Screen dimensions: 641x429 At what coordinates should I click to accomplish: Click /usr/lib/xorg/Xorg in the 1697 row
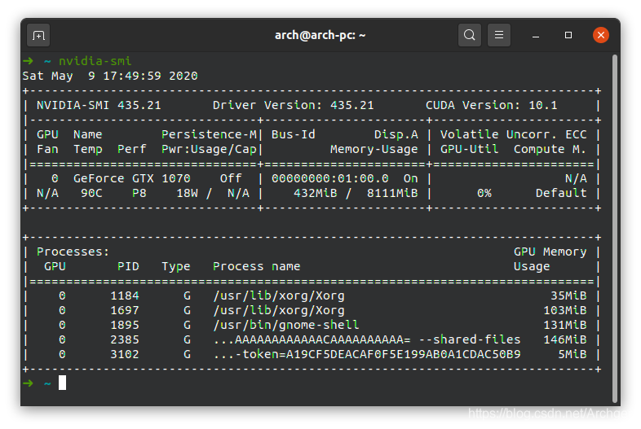coord(278,311)
